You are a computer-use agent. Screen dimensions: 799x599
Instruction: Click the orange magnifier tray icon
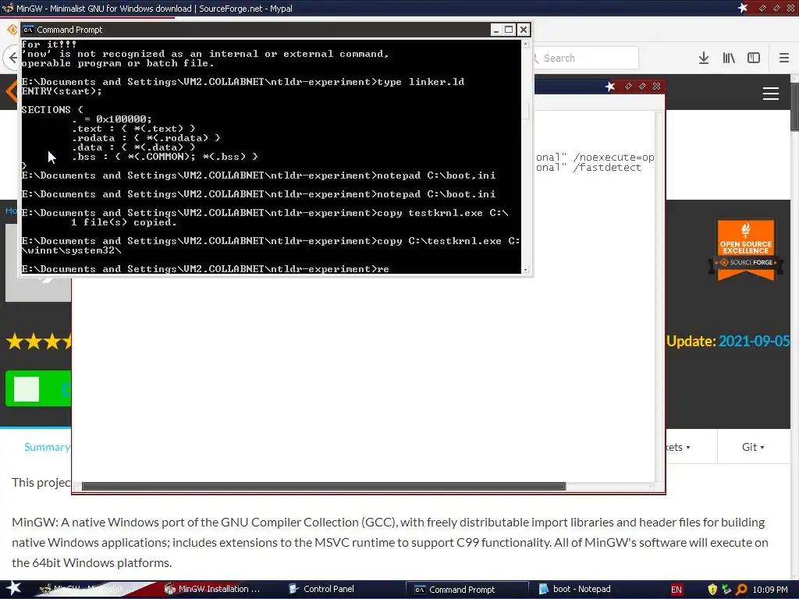(x=741, y=590)
